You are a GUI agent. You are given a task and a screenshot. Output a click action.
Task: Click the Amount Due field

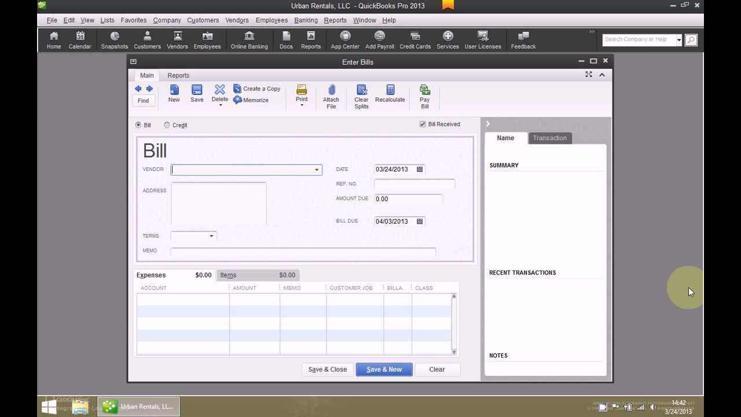(408, 199)
